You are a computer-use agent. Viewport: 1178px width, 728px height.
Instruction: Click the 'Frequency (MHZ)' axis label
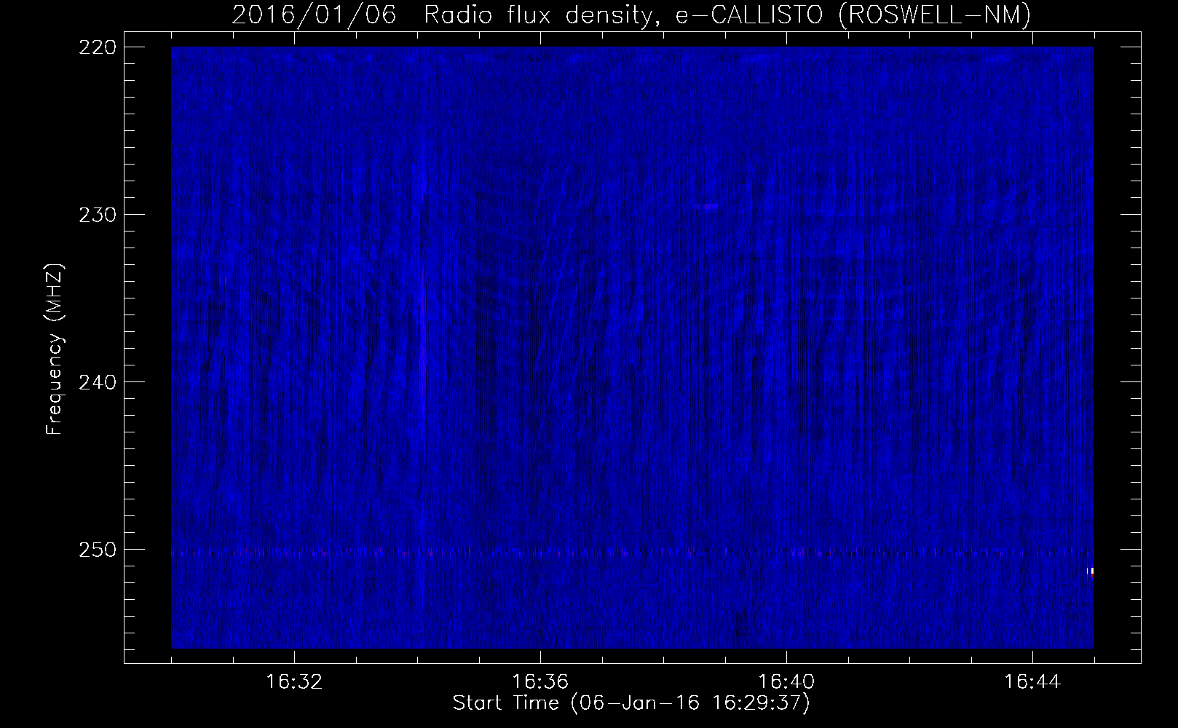[x=55, y=349]
